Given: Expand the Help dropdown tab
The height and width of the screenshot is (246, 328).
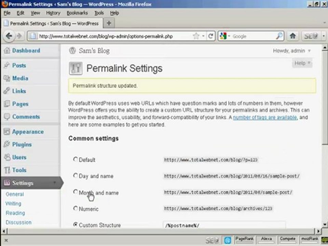Looking at the screenshot, I should coord(302,63).
